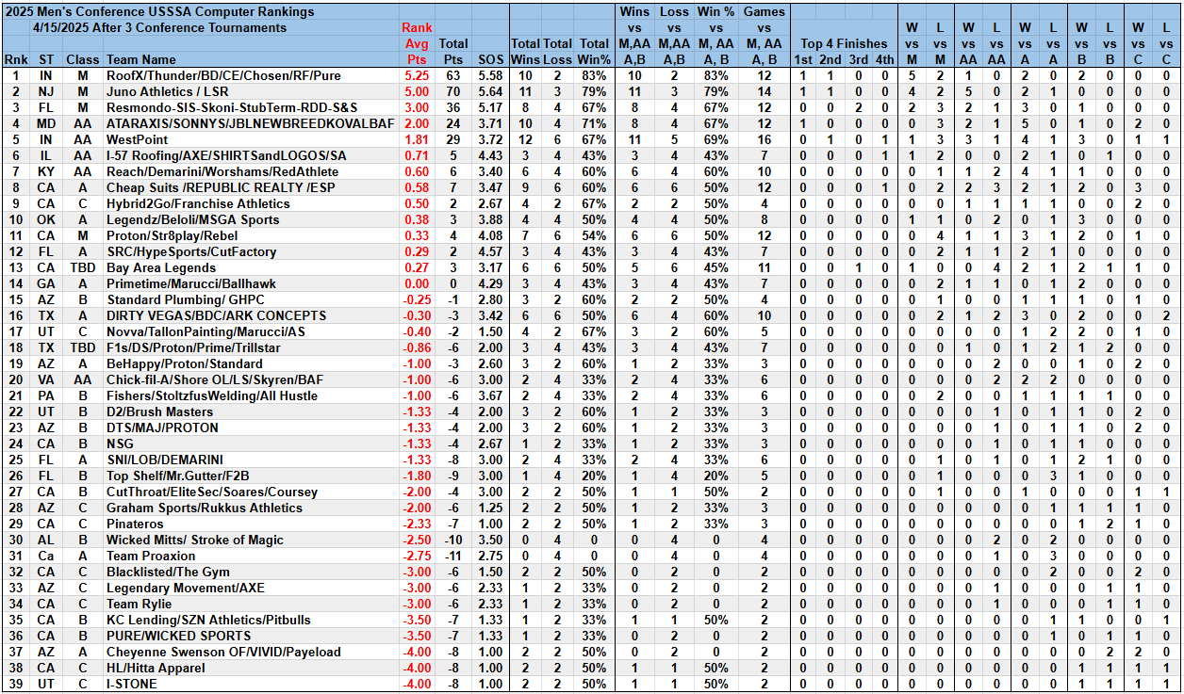1184x694 pixels.
Task: Click team 'PURE/WICKED SPORTS'
Action: [179, 636]
